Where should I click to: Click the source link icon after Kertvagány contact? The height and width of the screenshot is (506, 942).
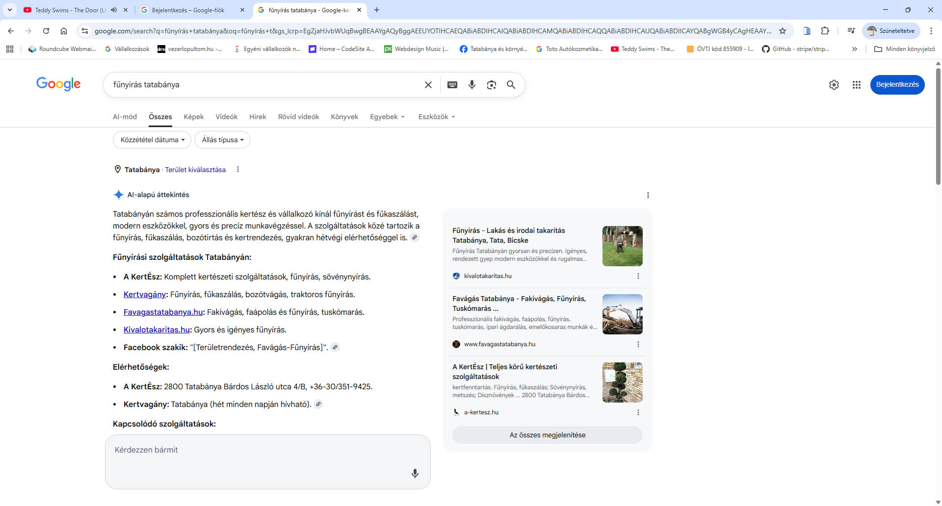[x=318, y=404]
